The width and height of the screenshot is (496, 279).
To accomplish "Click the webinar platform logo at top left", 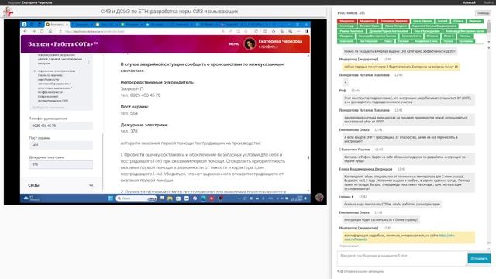I will pos(8,12).
